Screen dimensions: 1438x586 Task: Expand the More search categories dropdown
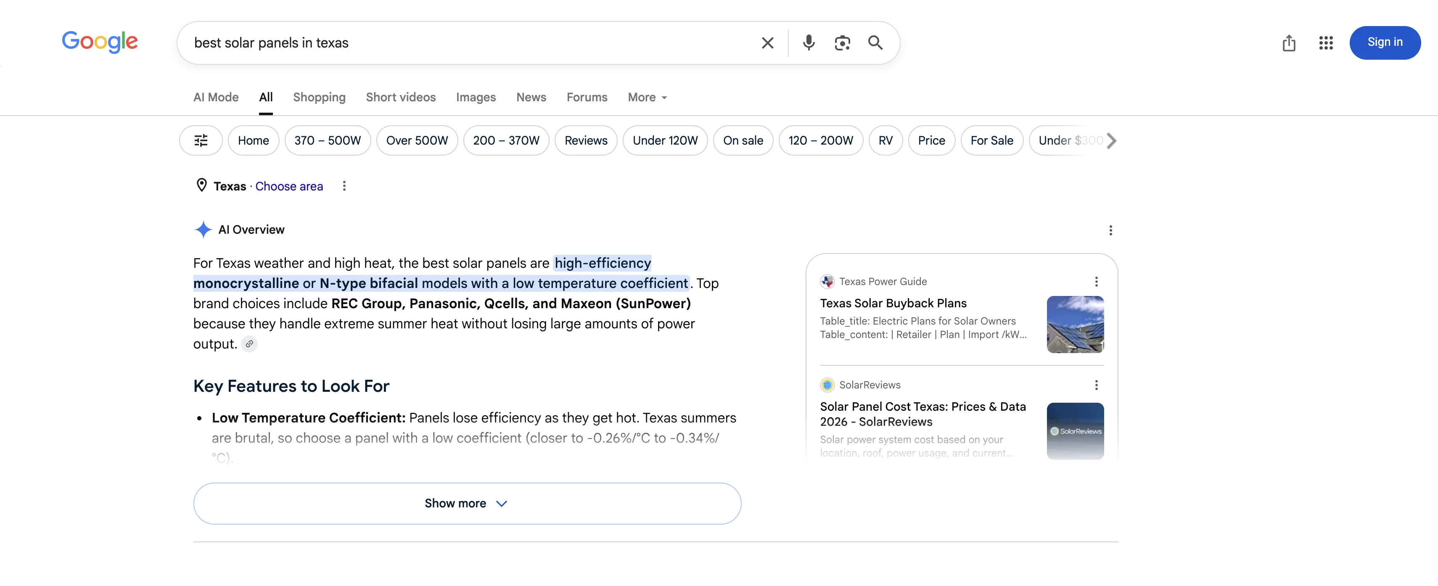pyautogui.click(x=648, y=98)
